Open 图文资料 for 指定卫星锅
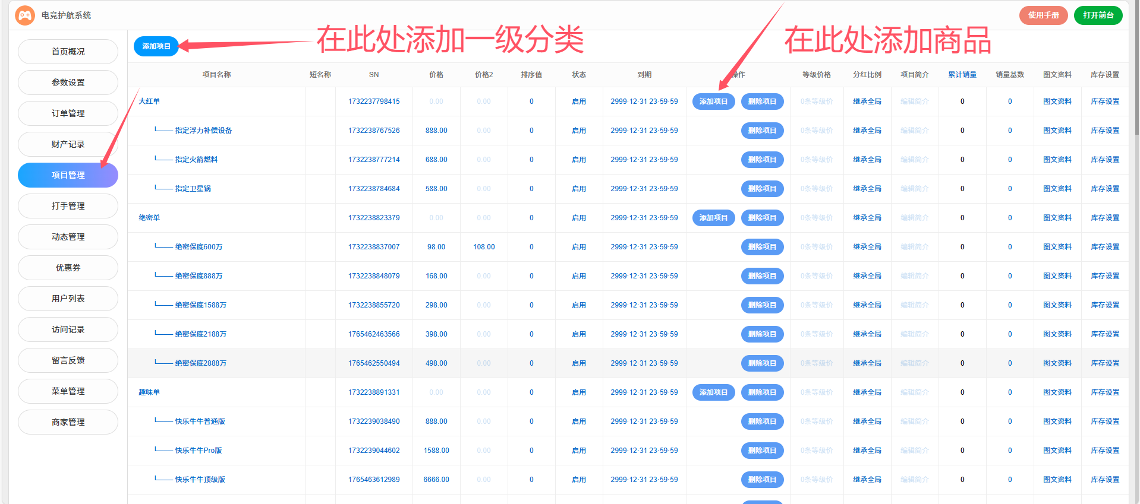This screenshot has height=504, width=1140. [1057, 189]
